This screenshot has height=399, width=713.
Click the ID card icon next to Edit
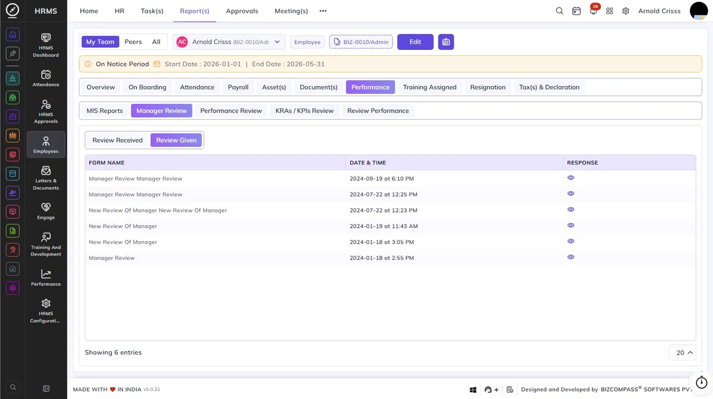446,42
